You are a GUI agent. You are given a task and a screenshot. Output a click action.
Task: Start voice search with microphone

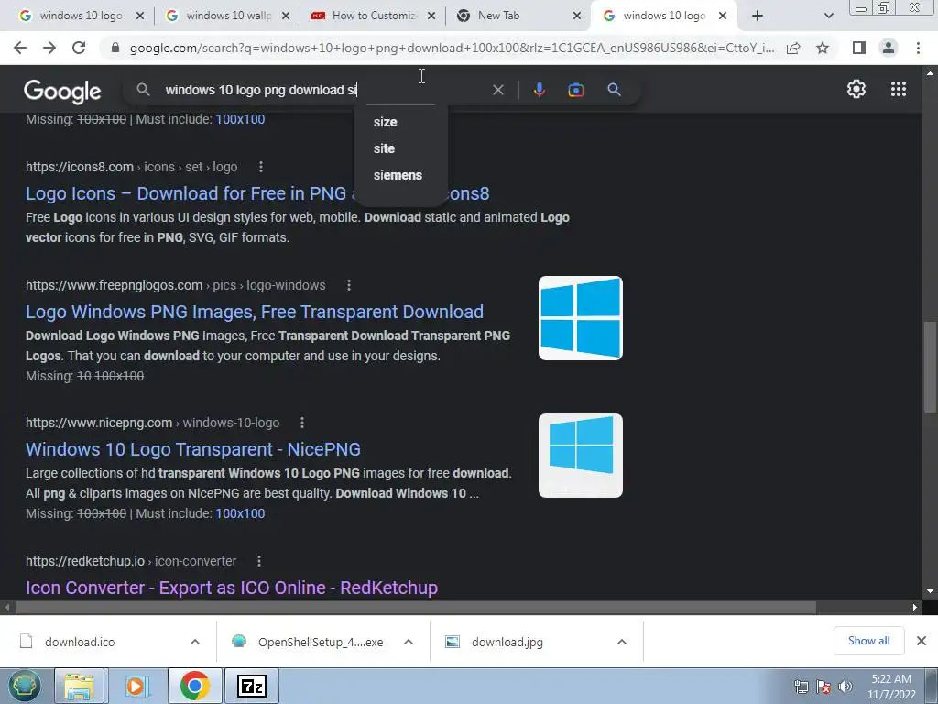pyautogui.click(x=539, y=90)
